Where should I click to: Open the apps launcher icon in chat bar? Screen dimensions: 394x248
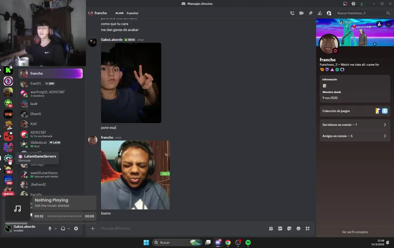pyautogui.click(x=308, y=228)
